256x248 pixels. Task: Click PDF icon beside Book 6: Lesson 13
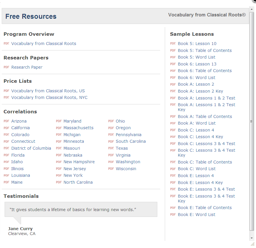click(173, 64)
